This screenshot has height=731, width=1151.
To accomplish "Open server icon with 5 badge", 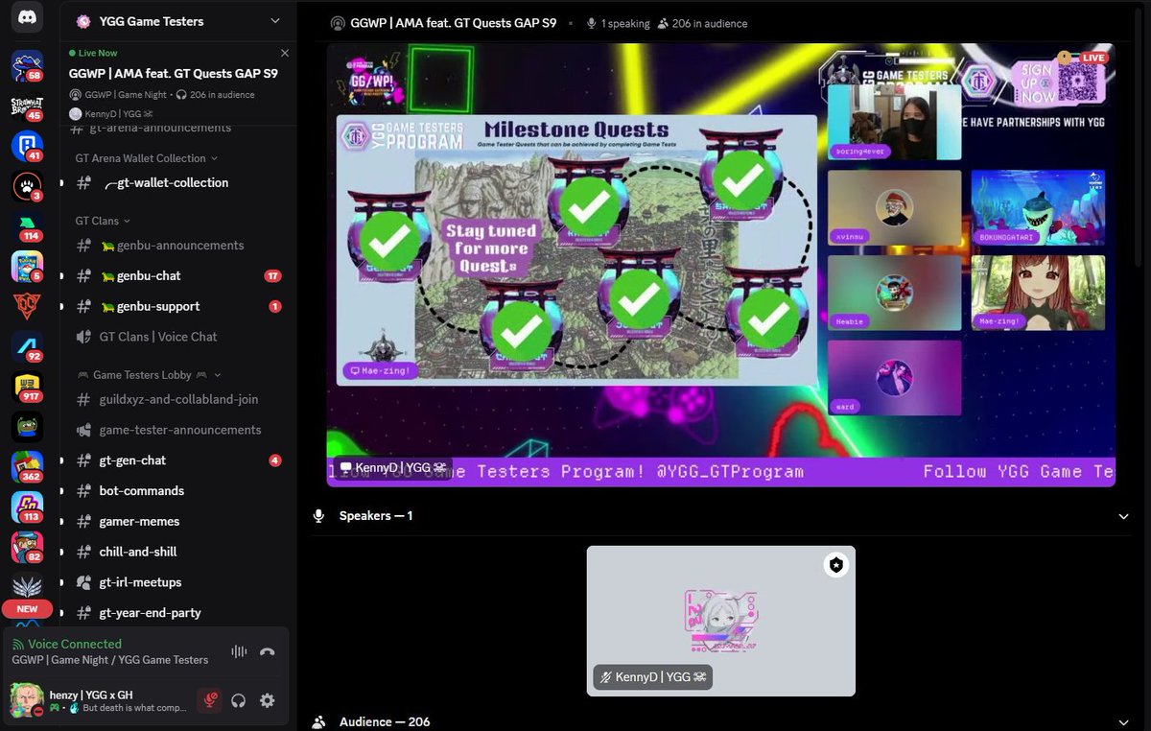I will (27, 267).
